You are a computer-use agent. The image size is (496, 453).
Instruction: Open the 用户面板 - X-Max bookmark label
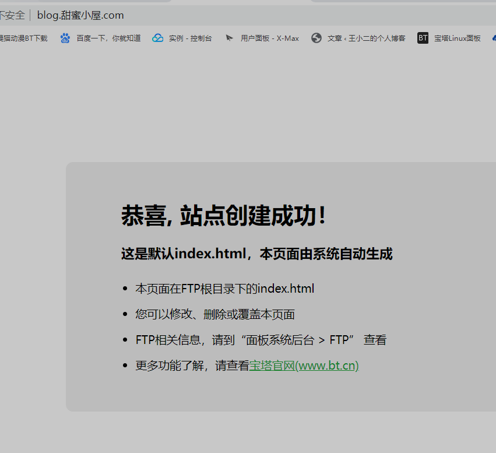pyautogui.click(x=269, y=38)
